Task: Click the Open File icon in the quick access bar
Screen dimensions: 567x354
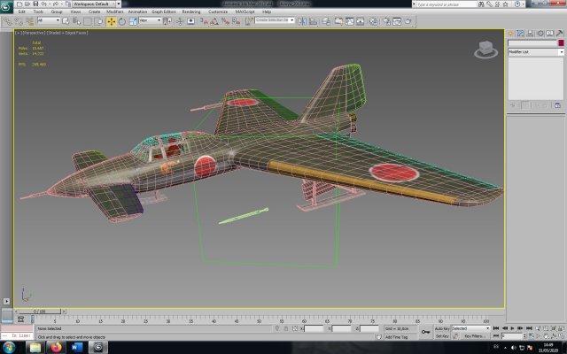Action: coord(27,4)
